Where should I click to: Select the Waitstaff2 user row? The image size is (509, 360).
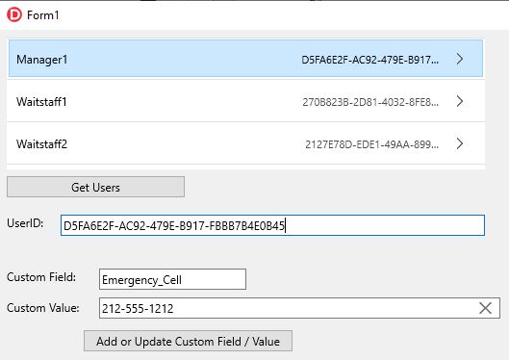(x=245, y=143)
